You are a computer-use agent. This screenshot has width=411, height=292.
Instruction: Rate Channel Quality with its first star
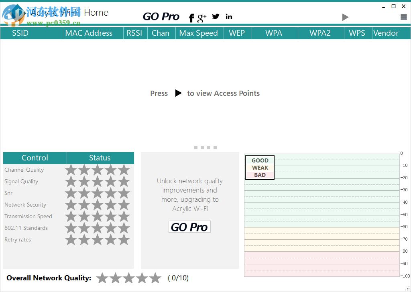click(71, 170)
